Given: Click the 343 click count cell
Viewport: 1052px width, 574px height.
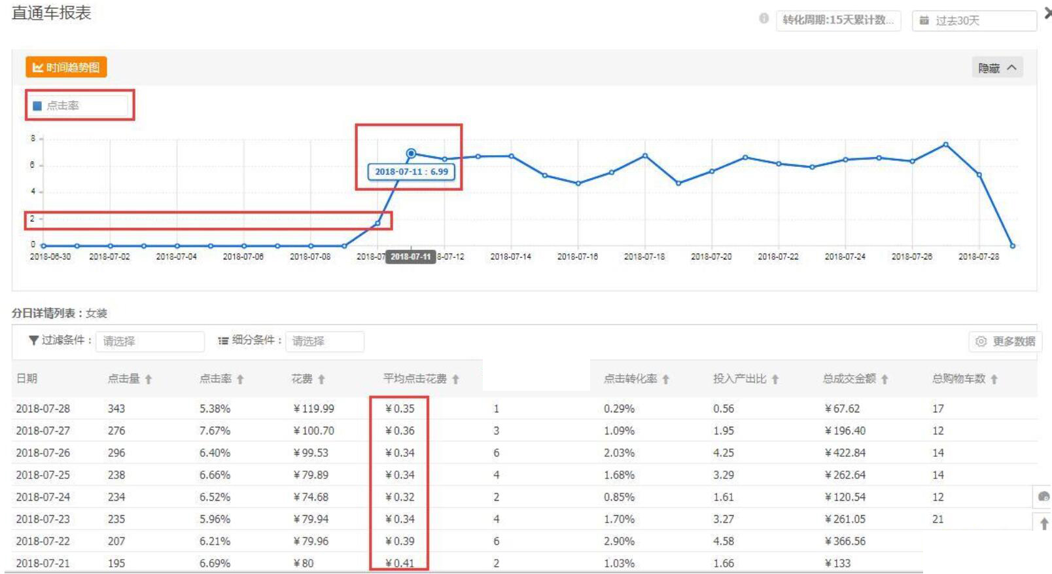Looking at the screenshot, I should point(116,408).
